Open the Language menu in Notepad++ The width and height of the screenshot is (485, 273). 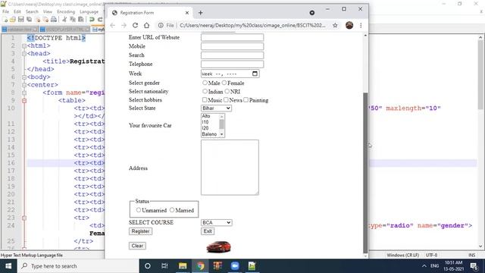coord(89,12)
